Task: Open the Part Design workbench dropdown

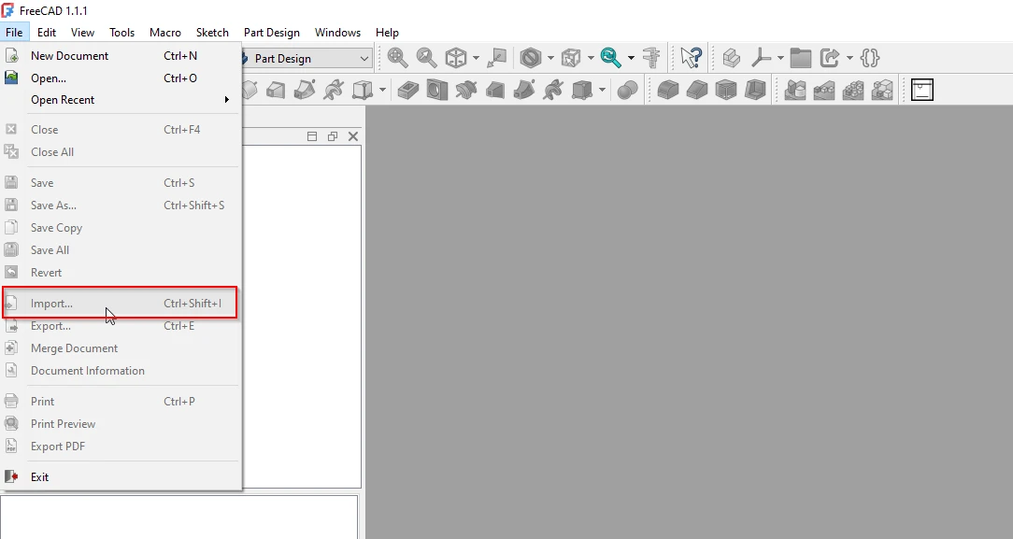Action: [x=307, y=58]
